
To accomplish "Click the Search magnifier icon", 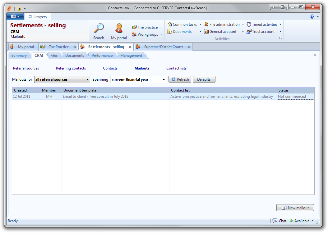I will (x=99, y=28).
